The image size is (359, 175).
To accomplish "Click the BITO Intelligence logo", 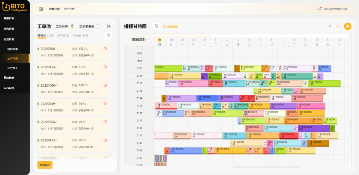I will (x=14, y=7).
